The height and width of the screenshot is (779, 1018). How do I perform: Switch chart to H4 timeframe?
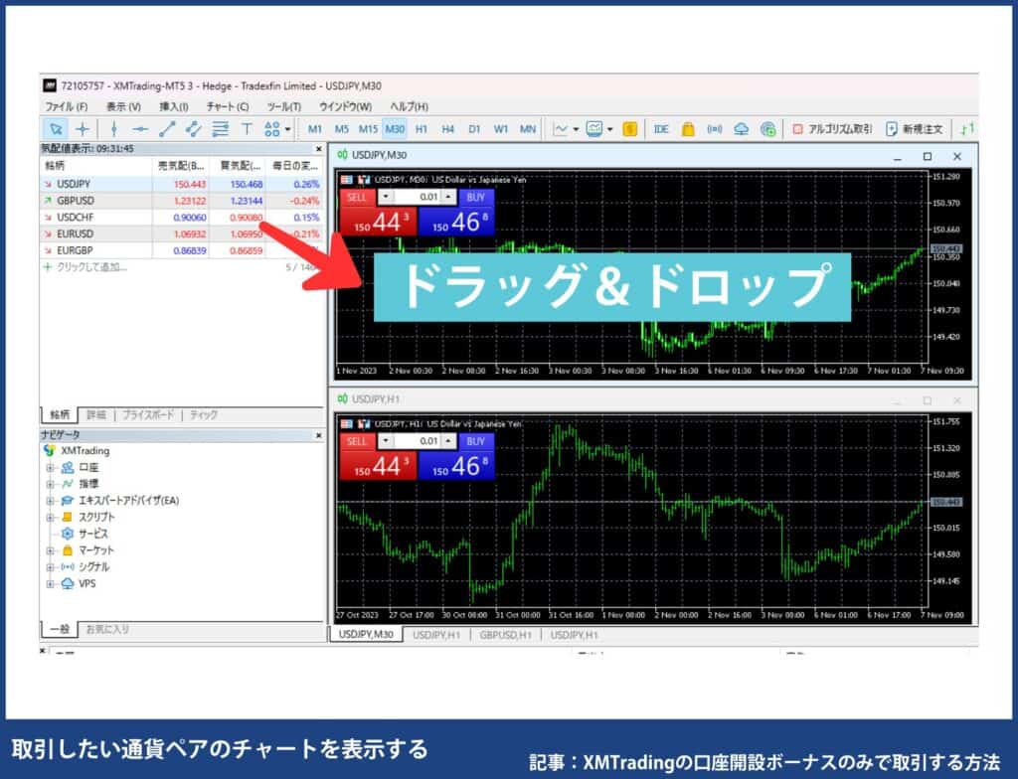tap(448, 129)
